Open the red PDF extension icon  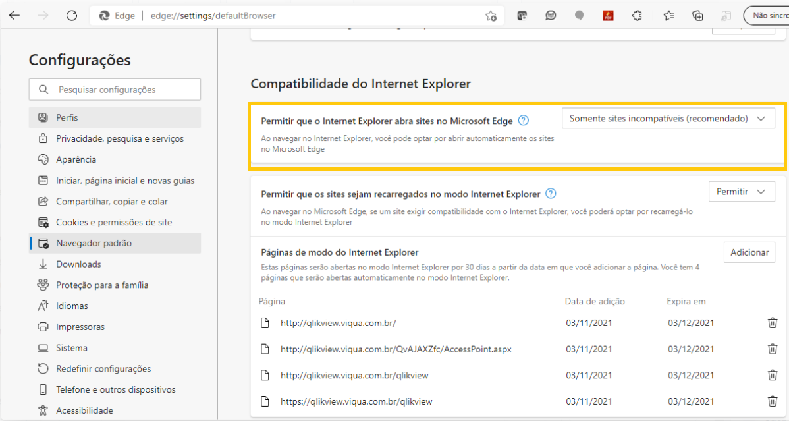[609, 16]
